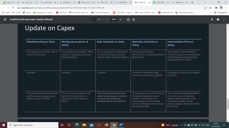229x128 pixels.
Task: Open the Gmail bookmark
Action: 16,13
